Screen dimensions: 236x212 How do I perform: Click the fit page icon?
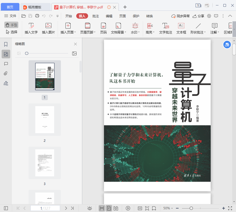tap(147, 208)
